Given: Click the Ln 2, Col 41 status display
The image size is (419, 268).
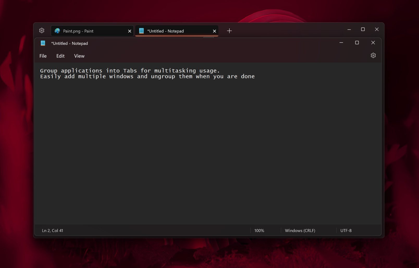Looking at the screenshot, I should coord(53,230).
